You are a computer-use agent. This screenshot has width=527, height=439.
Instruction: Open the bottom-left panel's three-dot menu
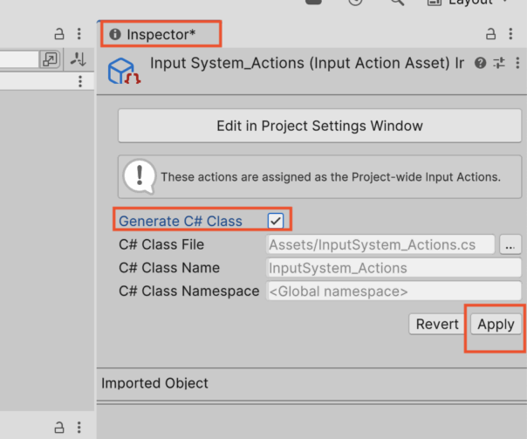(79, 428)
